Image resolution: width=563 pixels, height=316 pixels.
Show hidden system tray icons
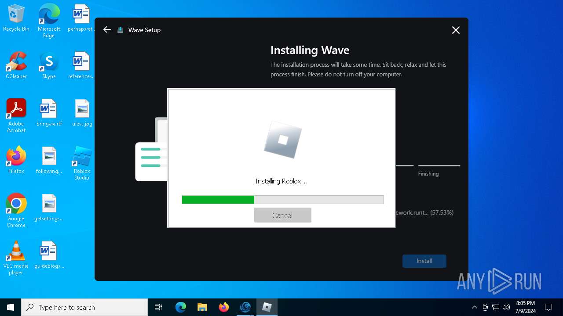click(474, 307)
